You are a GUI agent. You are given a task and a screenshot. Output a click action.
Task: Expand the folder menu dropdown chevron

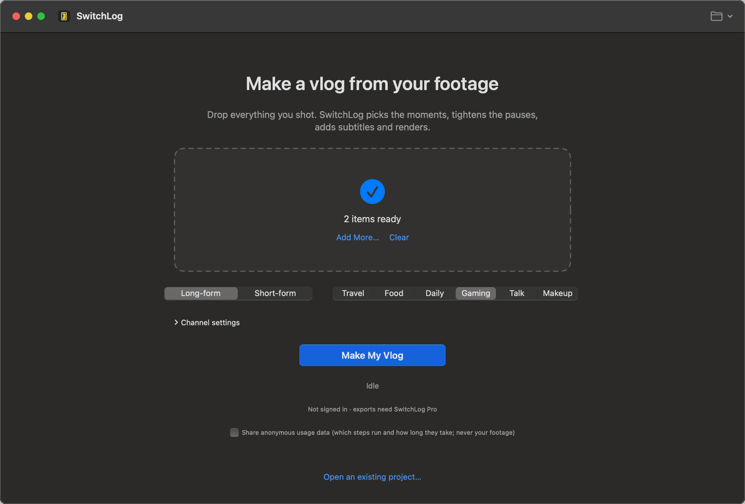coord(730,16)
